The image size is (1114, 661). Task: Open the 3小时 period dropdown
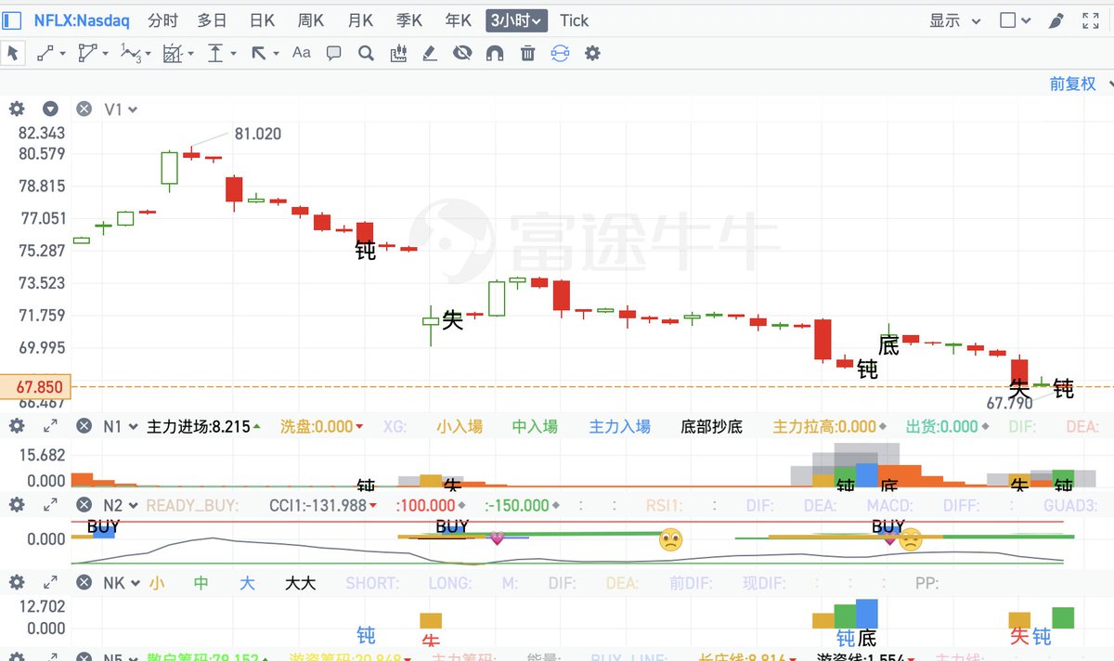(517, 20)
